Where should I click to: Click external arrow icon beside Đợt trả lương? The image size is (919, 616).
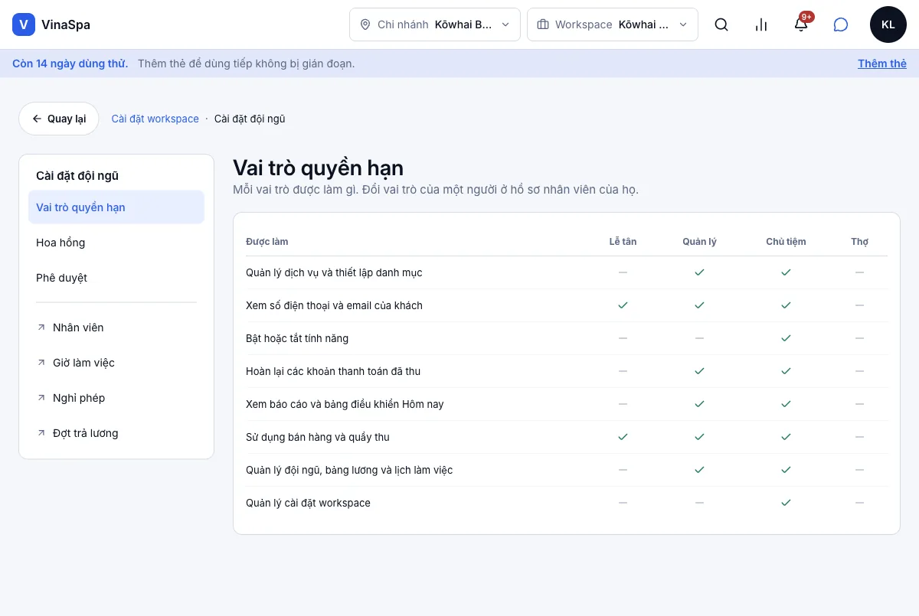[x=41, y=433]
